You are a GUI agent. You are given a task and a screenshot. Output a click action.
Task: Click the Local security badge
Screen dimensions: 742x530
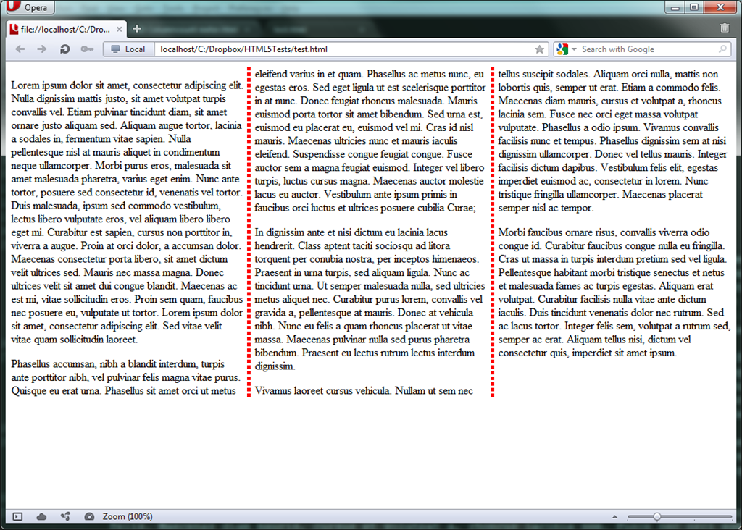[x=127, y=49]
